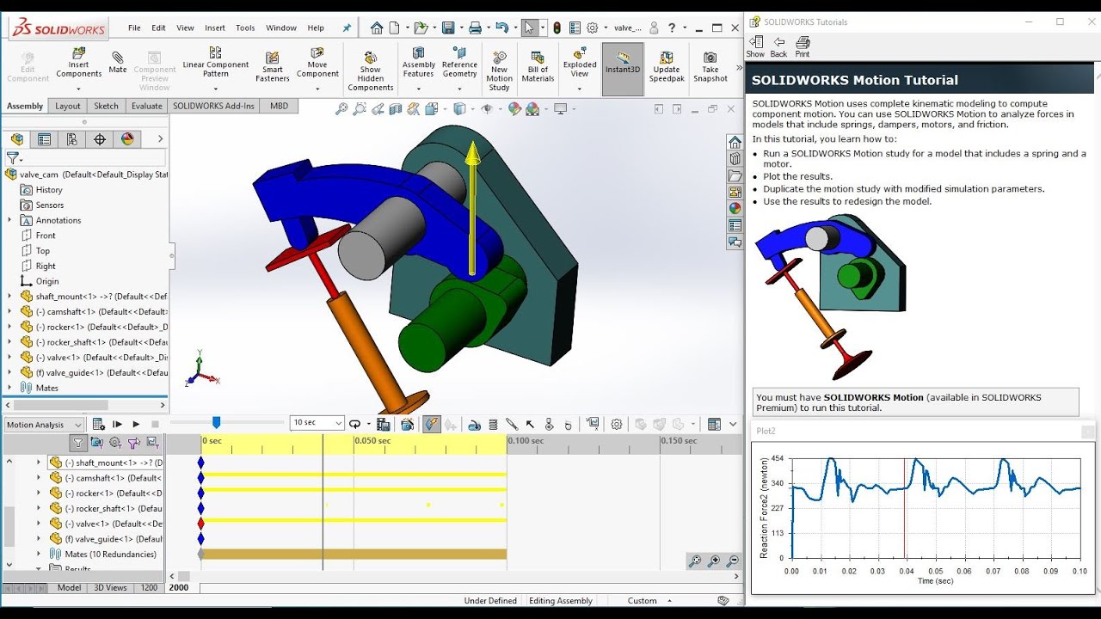Click the SolidWorks Options gear icon
The width and height of the screenshot is (1101, 619).
click(592, 28)
